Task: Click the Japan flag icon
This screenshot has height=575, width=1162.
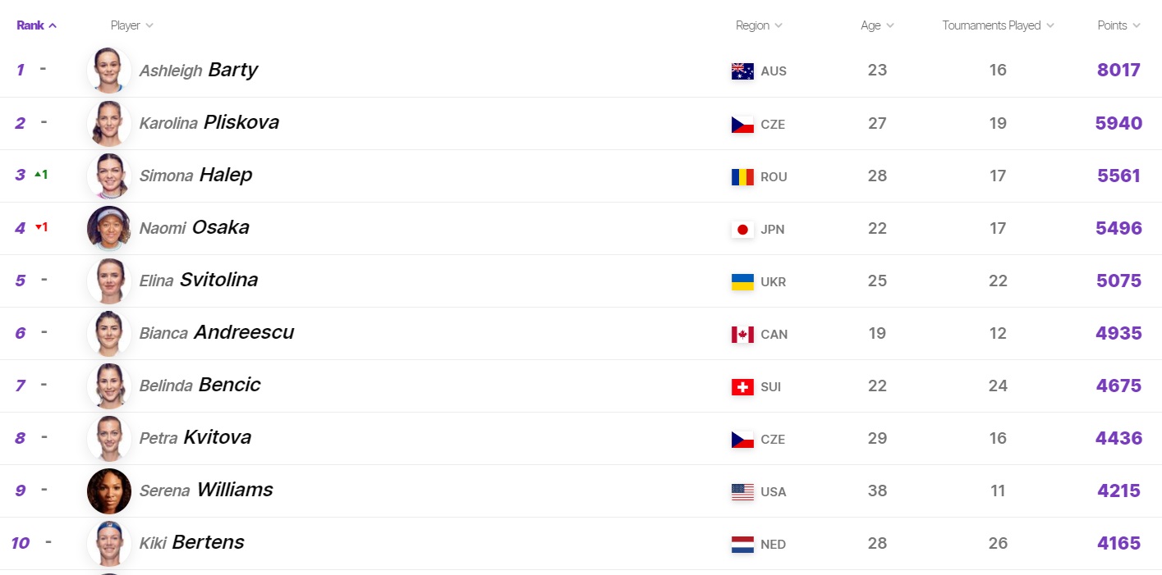Action: click(x=742, y=230)
